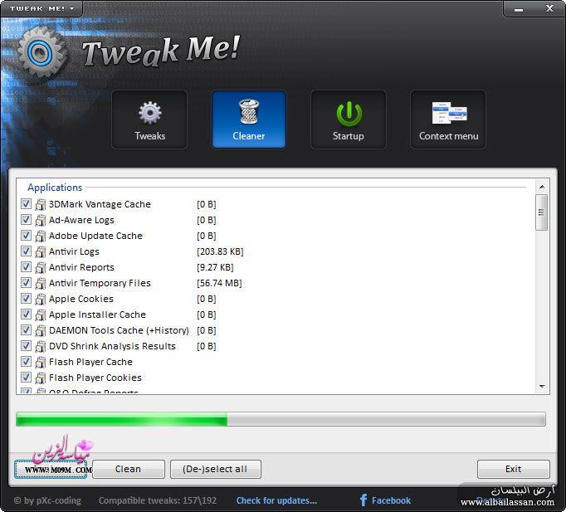Image resolution: width=566 pixels, height=512 pixels.
Task: Disable Antivir Temporary Files checkbox
Action: tap(26, 282)
